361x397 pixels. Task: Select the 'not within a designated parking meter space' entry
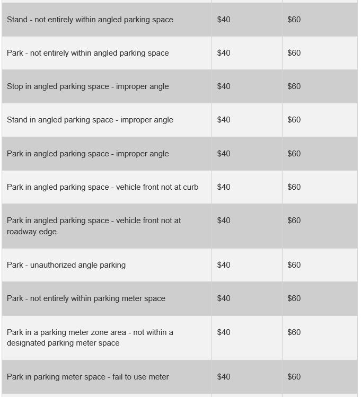90,338
